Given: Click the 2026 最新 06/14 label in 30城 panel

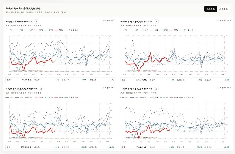Looking at the screenshot, I should [x=109, y=20].
